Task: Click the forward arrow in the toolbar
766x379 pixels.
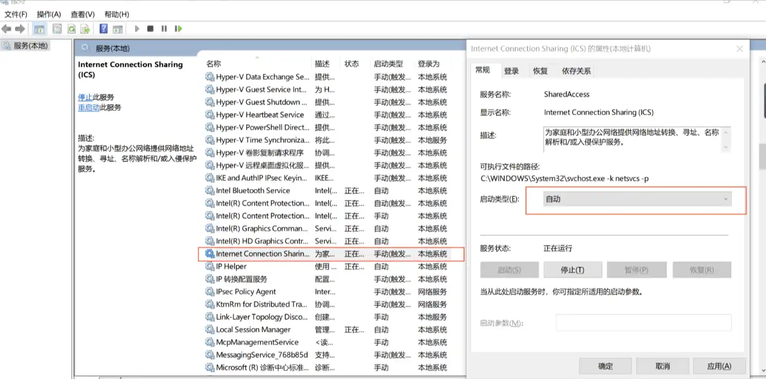Action: 20,29
